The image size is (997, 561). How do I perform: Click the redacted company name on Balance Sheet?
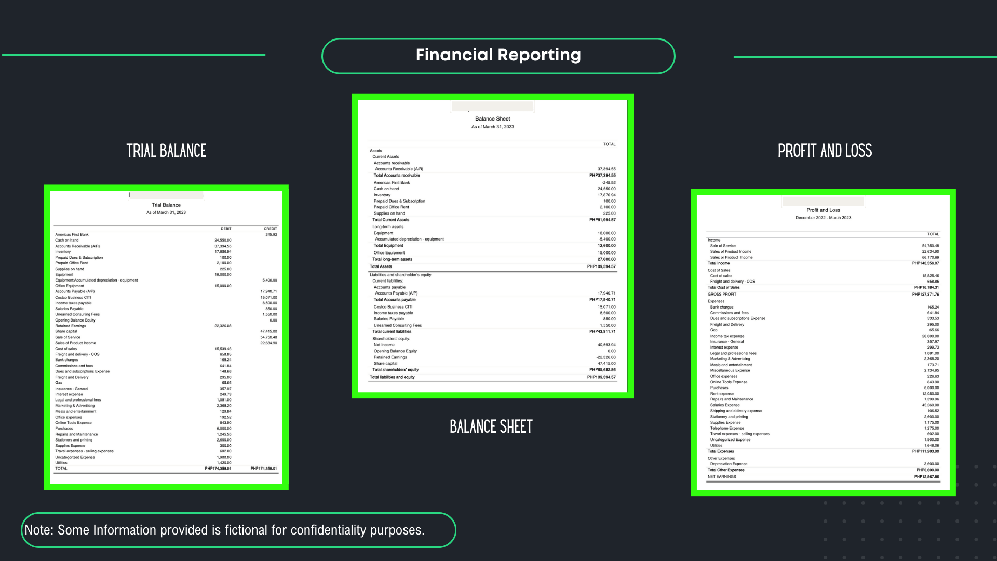[x=492, y=106]
